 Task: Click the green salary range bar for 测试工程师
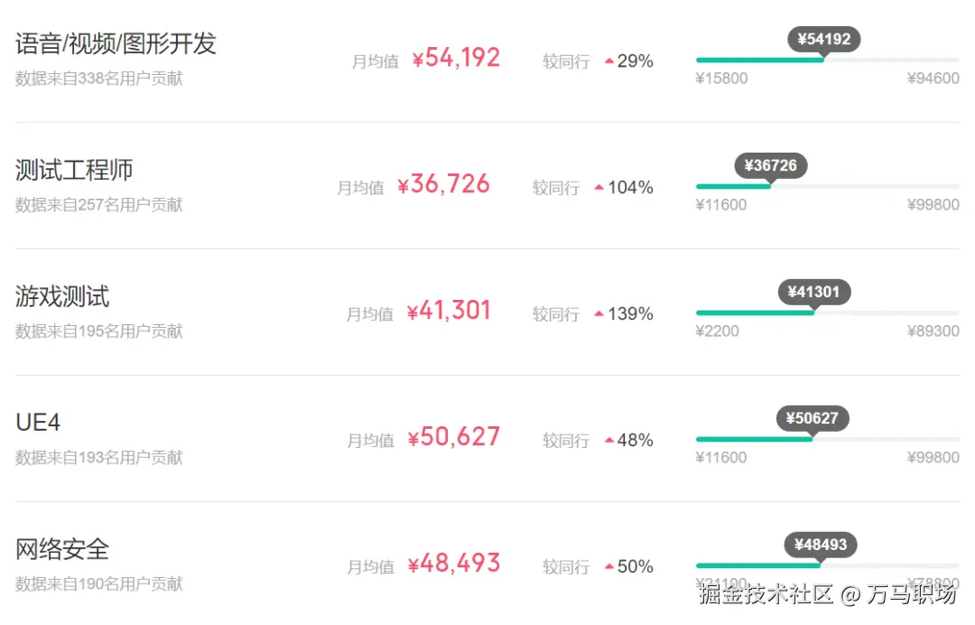[x=734, y=186]
